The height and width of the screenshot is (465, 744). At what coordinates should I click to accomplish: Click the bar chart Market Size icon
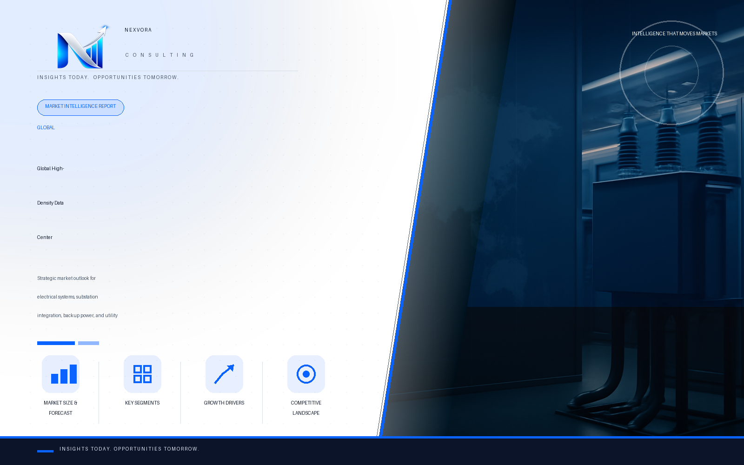click(60, 374)
